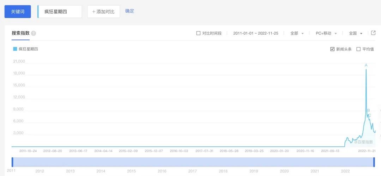Open the export/share icon at top right
381x176 pixels.
373,33
